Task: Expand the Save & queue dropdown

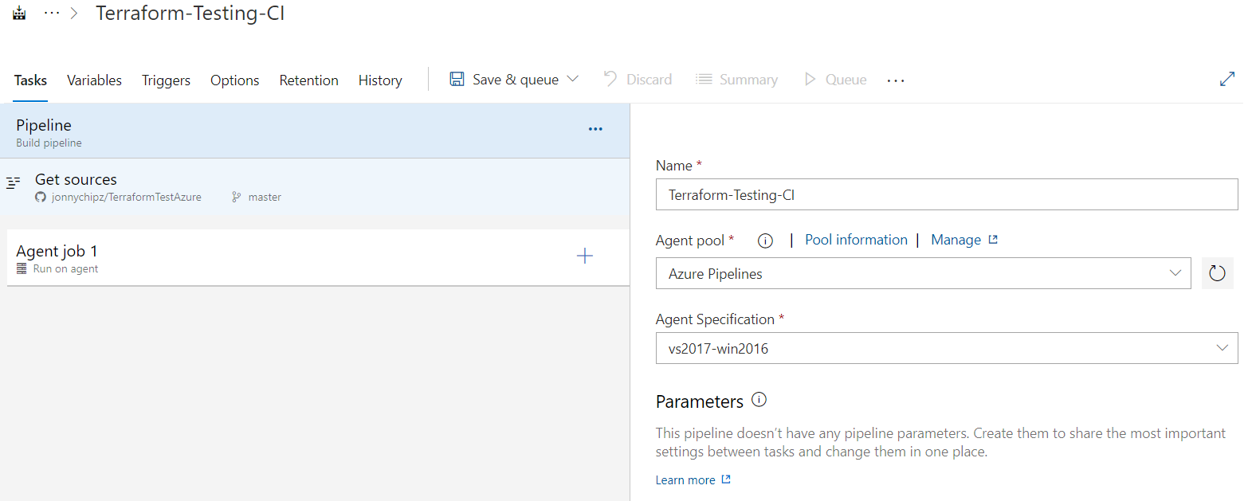Action: (x=572, y=80)
